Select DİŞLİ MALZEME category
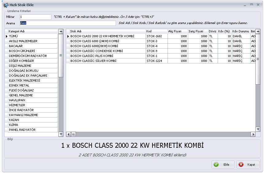The width and height of the screenshot is (265, 173). coord(33,66)
